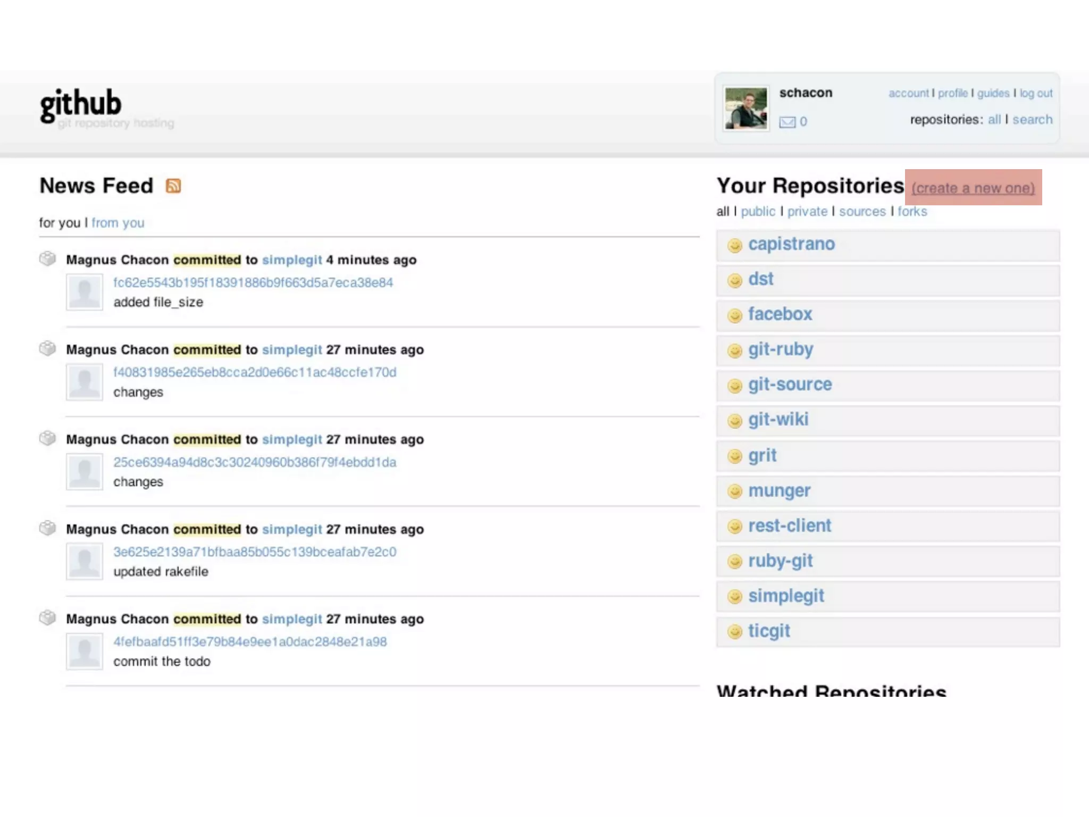
Task: Click the github logo
Action: coord(81,104)
